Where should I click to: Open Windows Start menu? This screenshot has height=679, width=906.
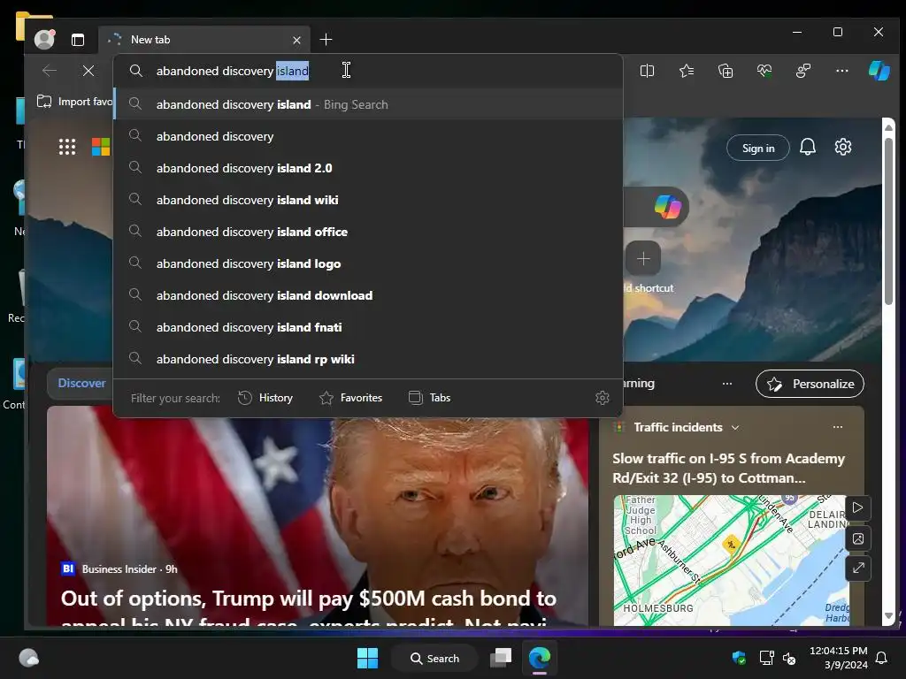tap(367, 658)
